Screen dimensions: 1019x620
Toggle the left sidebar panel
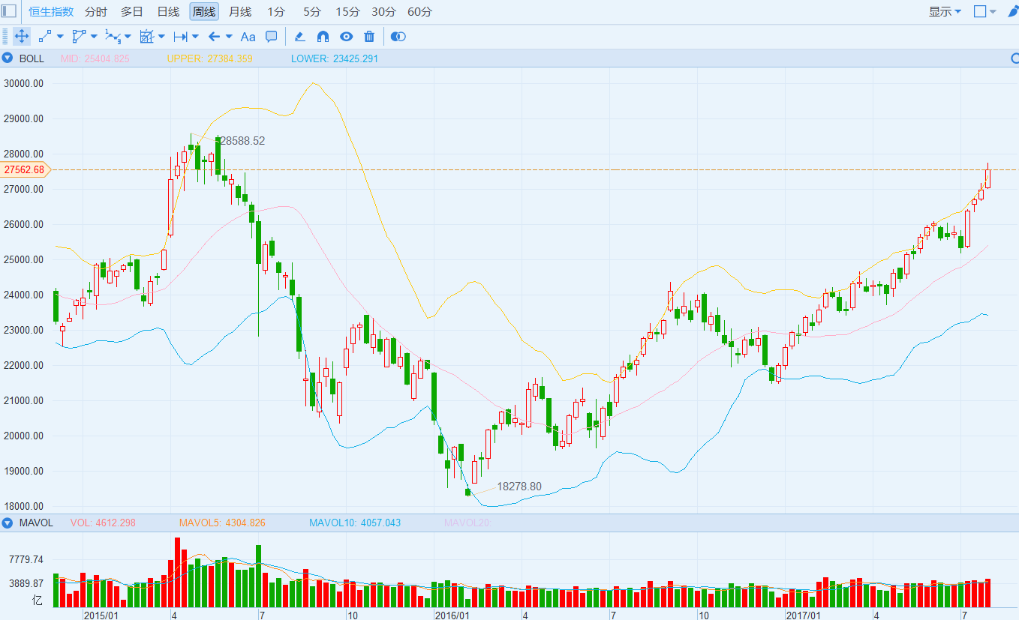point(10,11)
